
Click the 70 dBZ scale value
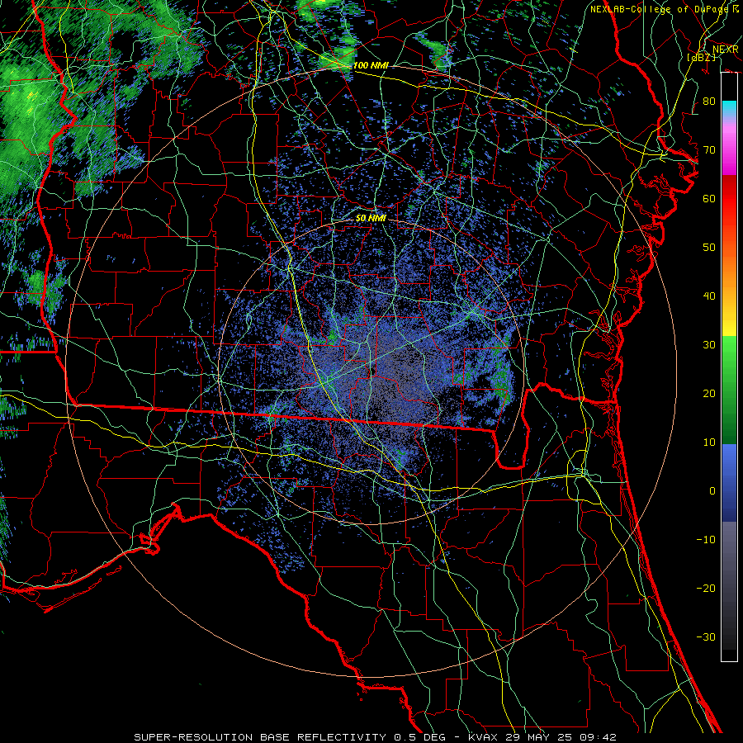[x=709, y=150]
